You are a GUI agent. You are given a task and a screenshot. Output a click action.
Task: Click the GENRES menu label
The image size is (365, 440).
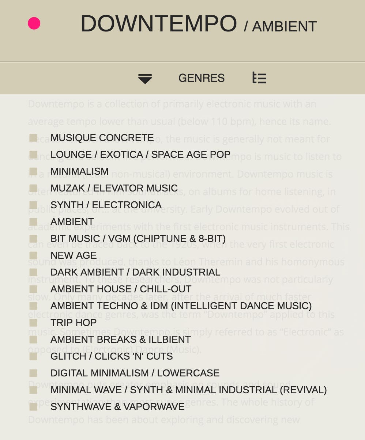pos(201,78)
